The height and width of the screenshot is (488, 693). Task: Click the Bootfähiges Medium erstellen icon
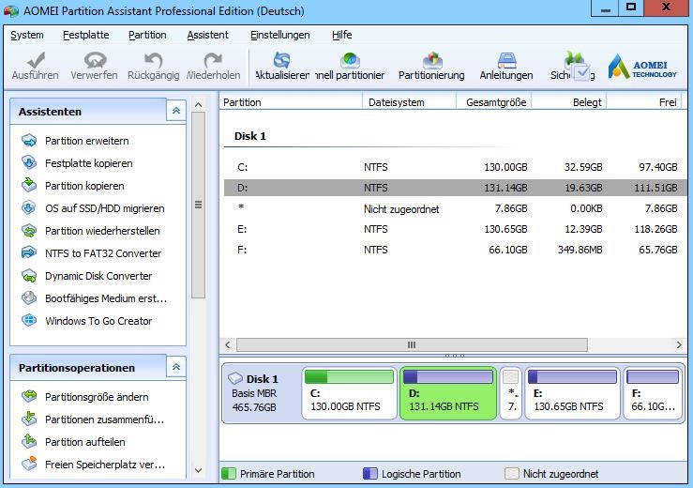[x=29, y=298]
